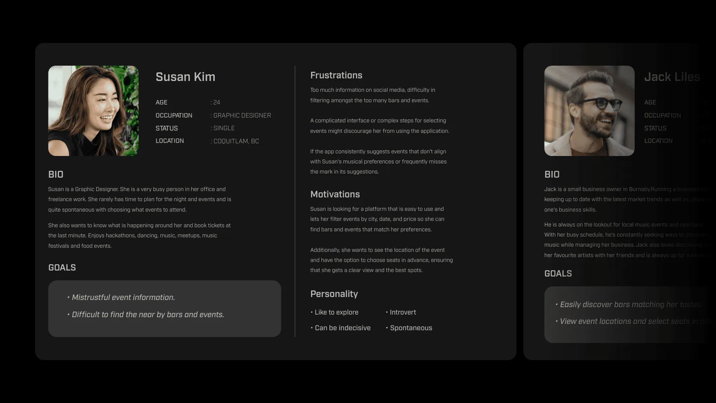Viewport: 716px width, 403px height.
Task: Click the bullet 'Mistrustful event information.'
Action: [x=121, y=297]
